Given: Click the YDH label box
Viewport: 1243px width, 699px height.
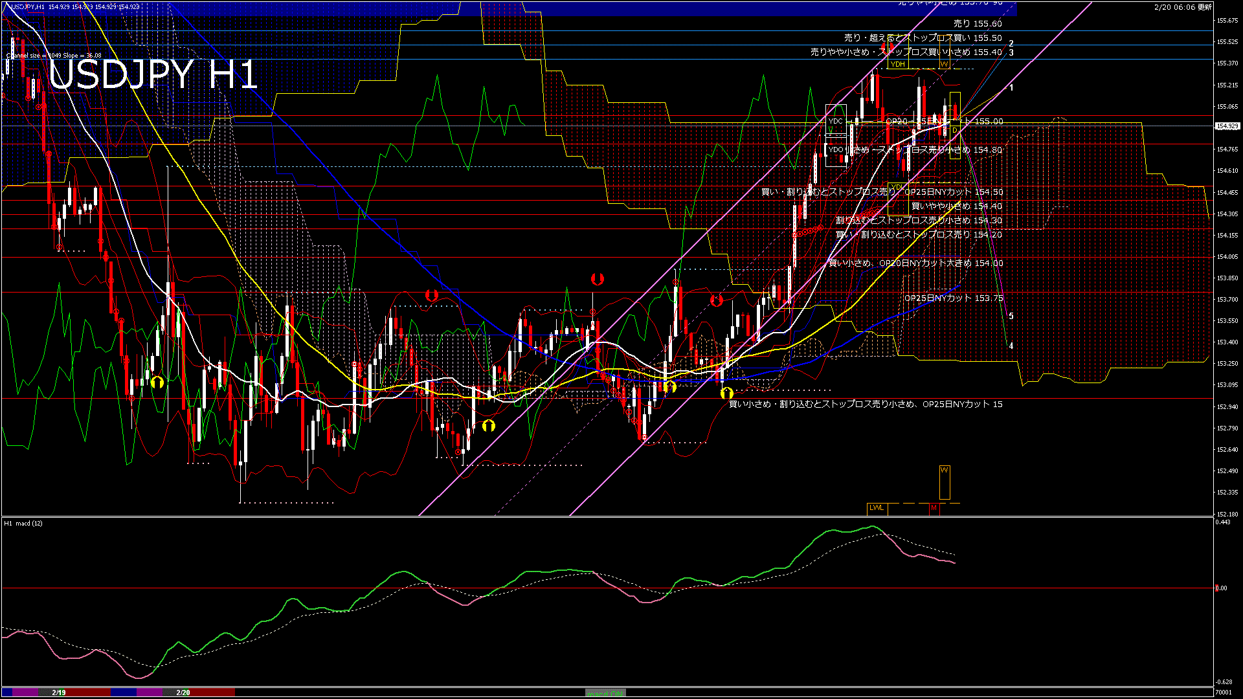Looking at the screenshot, I should [897, 64].
